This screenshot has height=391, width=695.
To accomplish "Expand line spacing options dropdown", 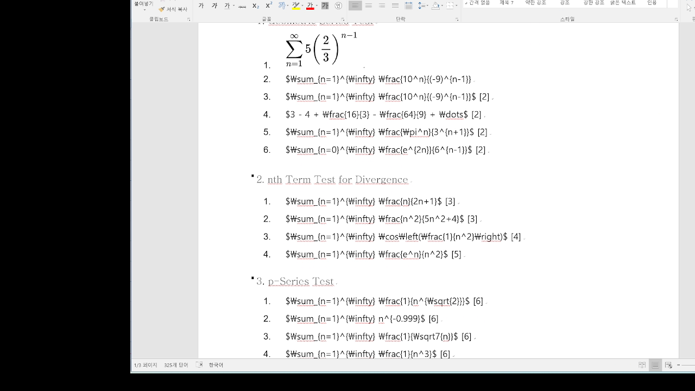I will pyautogui.click(x=428, y=6).
